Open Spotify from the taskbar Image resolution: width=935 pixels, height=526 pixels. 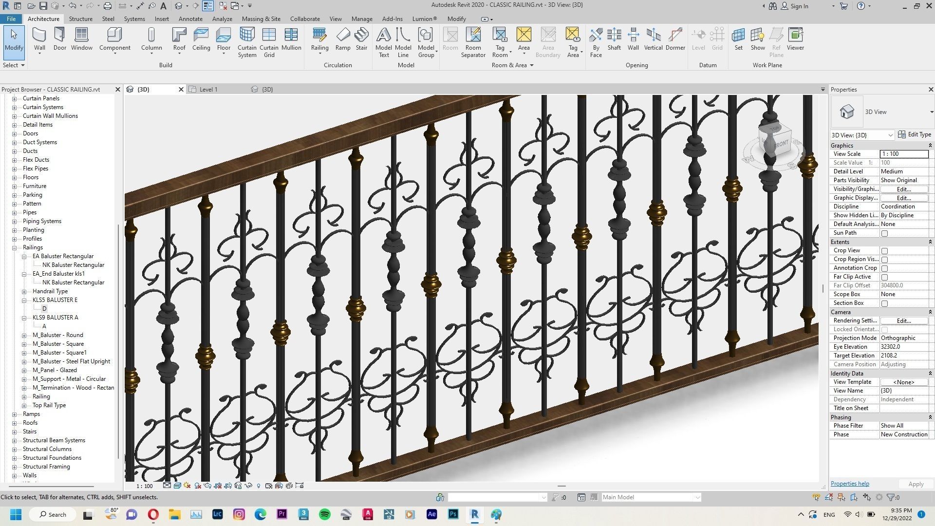(x=325, y=514)
